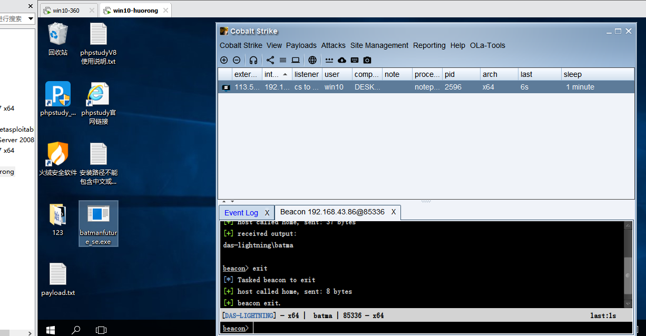Select phpstudyV8使用说明.txt desktop file
The height and width of the screenshot is (336, 646).
[98, 43]
